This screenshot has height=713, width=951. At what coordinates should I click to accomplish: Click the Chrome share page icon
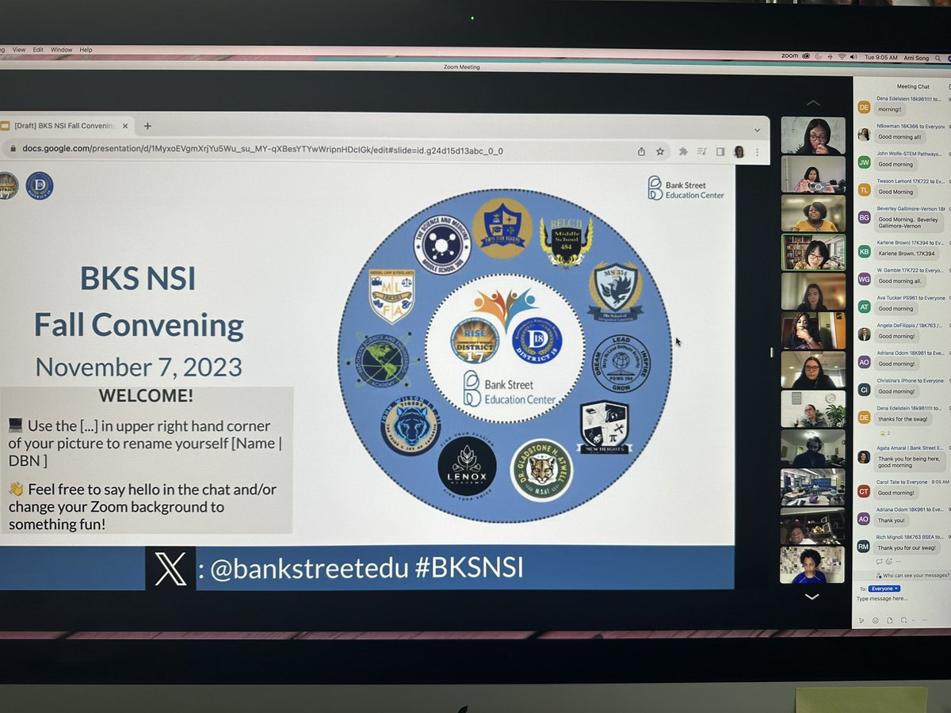point(641,151)
